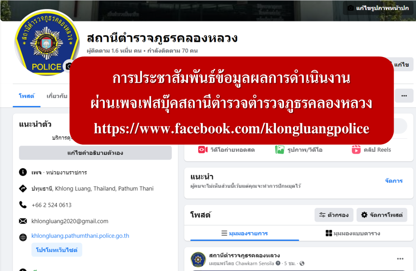Open the three-dots page options menu
416x271 pixels.
pos(404,96)
